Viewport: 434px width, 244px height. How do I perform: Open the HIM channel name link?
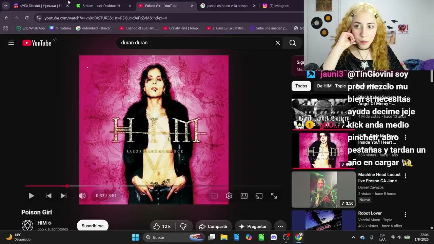(x=42, y=223)
